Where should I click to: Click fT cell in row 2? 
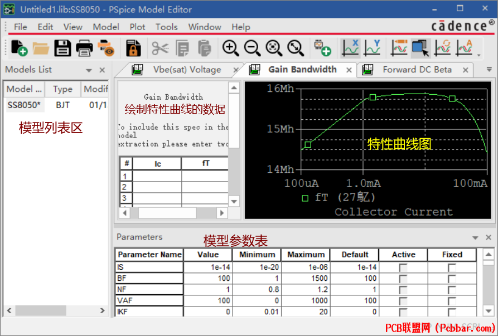[x=205, y=187]
